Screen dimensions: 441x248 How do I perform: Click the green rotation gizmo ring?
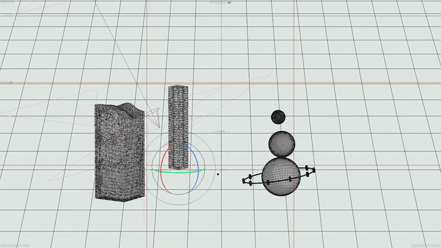(179, 171)
